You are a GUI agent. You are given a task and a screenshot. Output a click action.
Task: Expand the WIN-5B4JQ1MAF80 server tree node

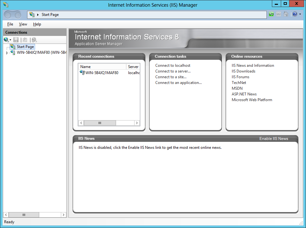tap(7, 53)
